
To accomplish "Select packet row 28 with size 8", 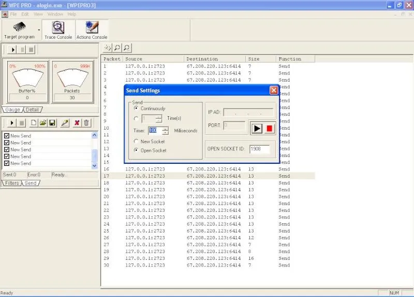I will (x=208, y=252).
